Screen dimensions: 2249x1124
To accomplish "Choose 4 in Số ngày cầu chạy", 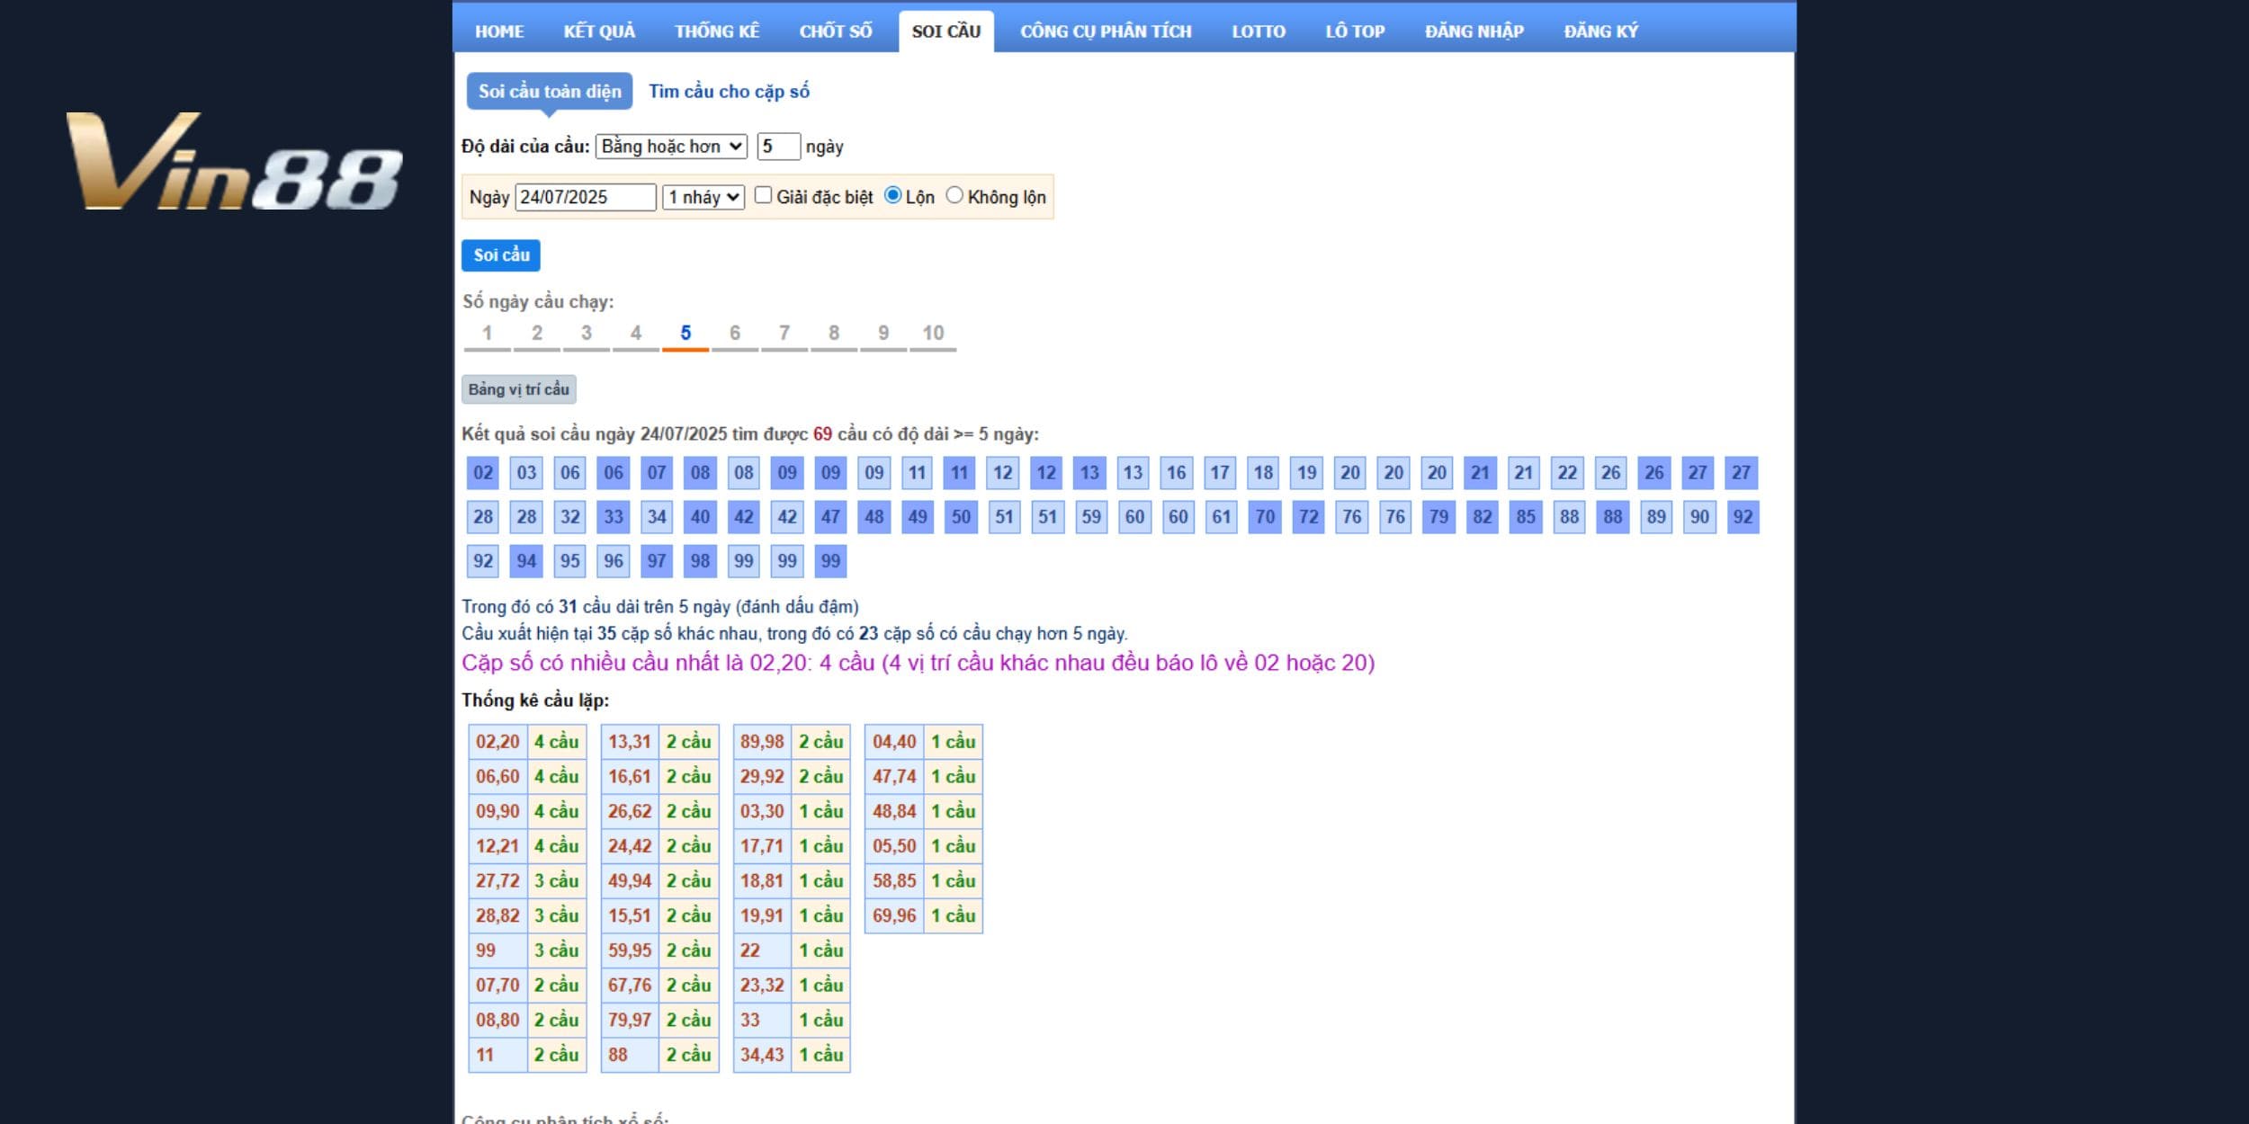I will coord(636,334).
